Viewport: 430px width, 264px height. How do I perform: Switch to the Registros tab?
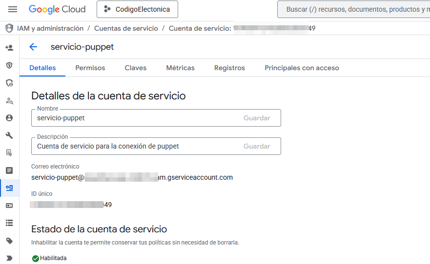point(229,68)
